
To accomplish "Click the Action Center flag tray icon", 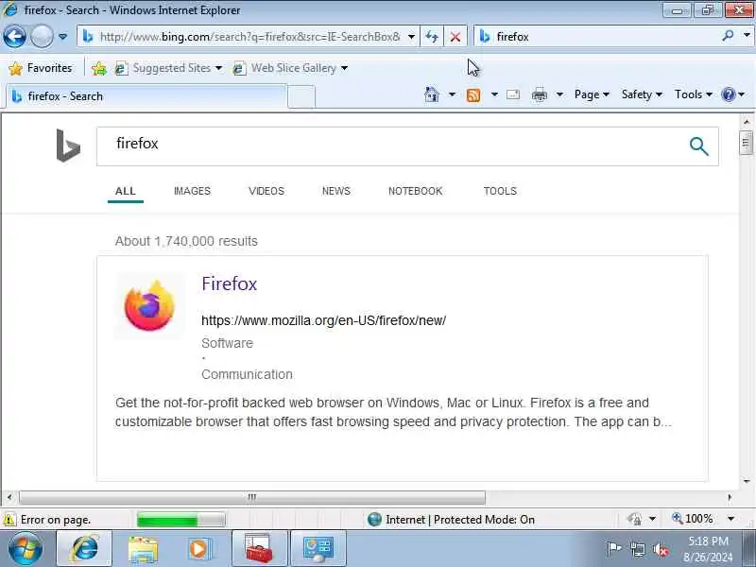I will click(613, 549).
